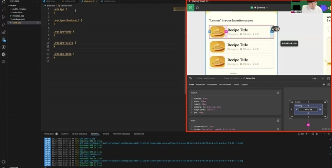Open Figma code settings sliders icon
This screenshot has height=168, width=332.
322,78
